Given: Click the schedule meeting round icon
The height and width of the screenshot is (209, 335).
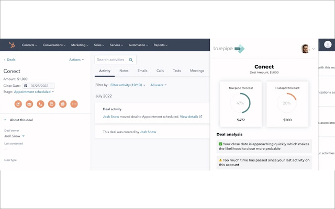Looking at the screenshot, I should pos(63,104).
